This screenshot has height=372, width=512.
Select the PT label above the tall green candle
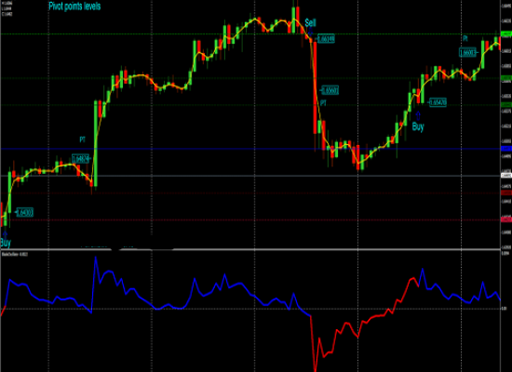click(82, 139)
